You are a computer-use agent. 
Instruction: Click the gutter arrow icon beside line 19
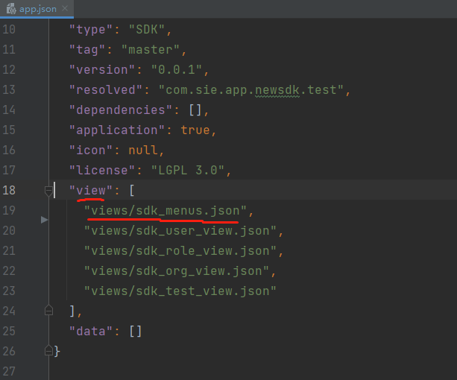[44, 220]
